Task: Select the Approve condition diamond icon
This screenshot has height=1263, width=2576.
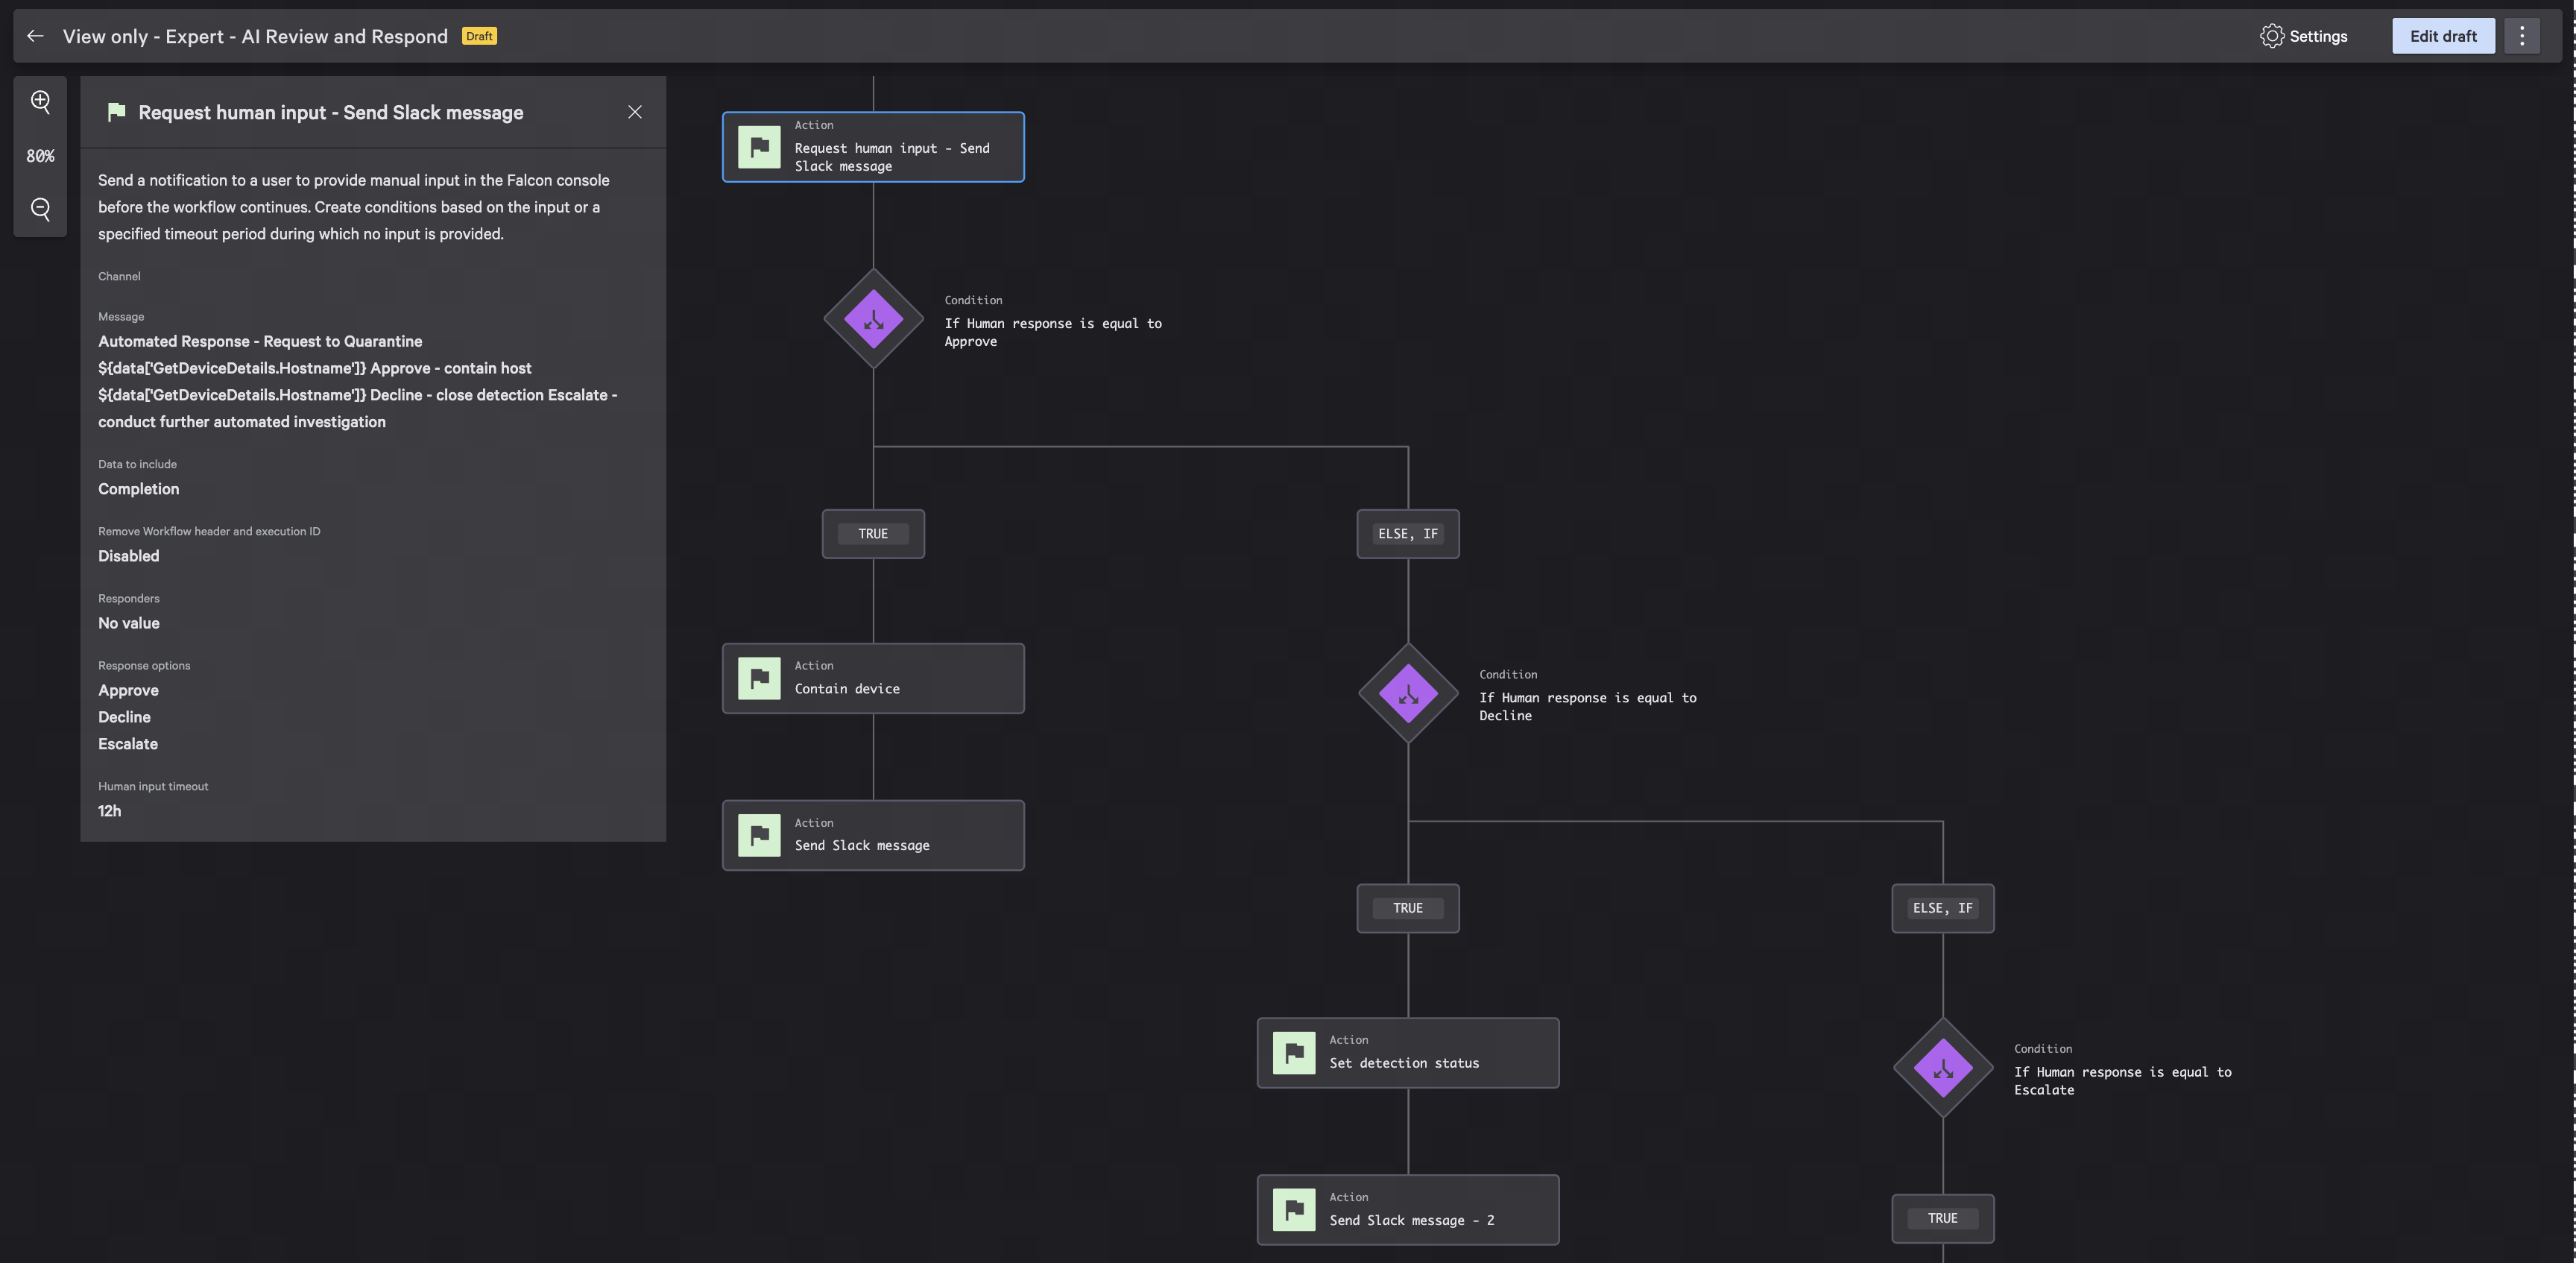Action: click(x=873, y=319)
